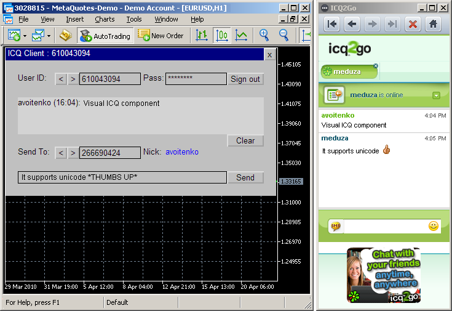Restore the inner chart window
The height and width of the screenshot is (311, 452).
click(x=293, y=19)
